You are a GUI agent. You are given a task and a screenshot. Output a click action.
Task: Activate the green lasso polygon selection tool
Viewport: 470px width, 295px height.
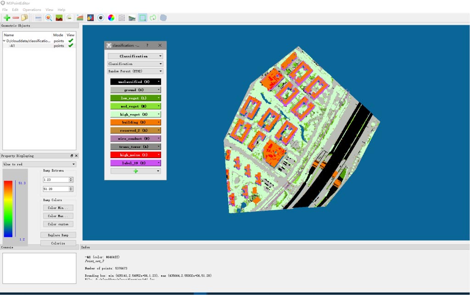153,18
